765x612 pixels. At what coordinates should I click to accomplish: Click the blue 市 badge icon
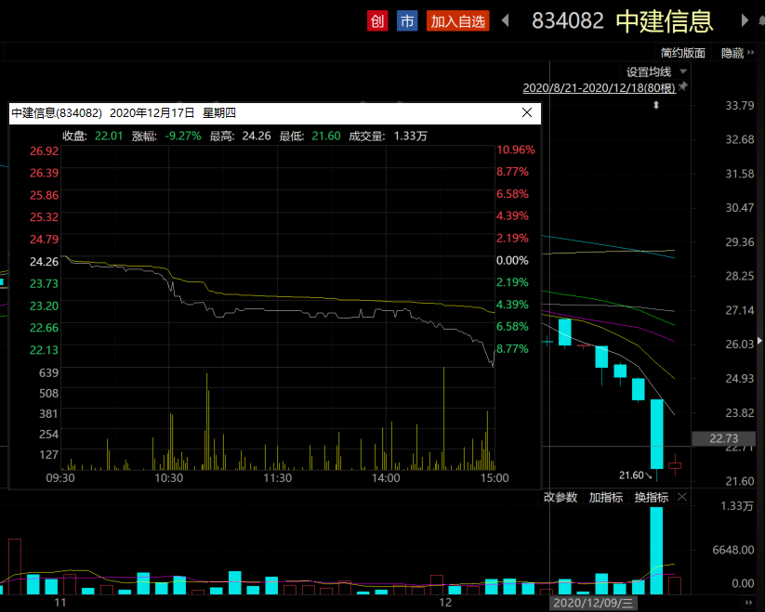point(406,20)
